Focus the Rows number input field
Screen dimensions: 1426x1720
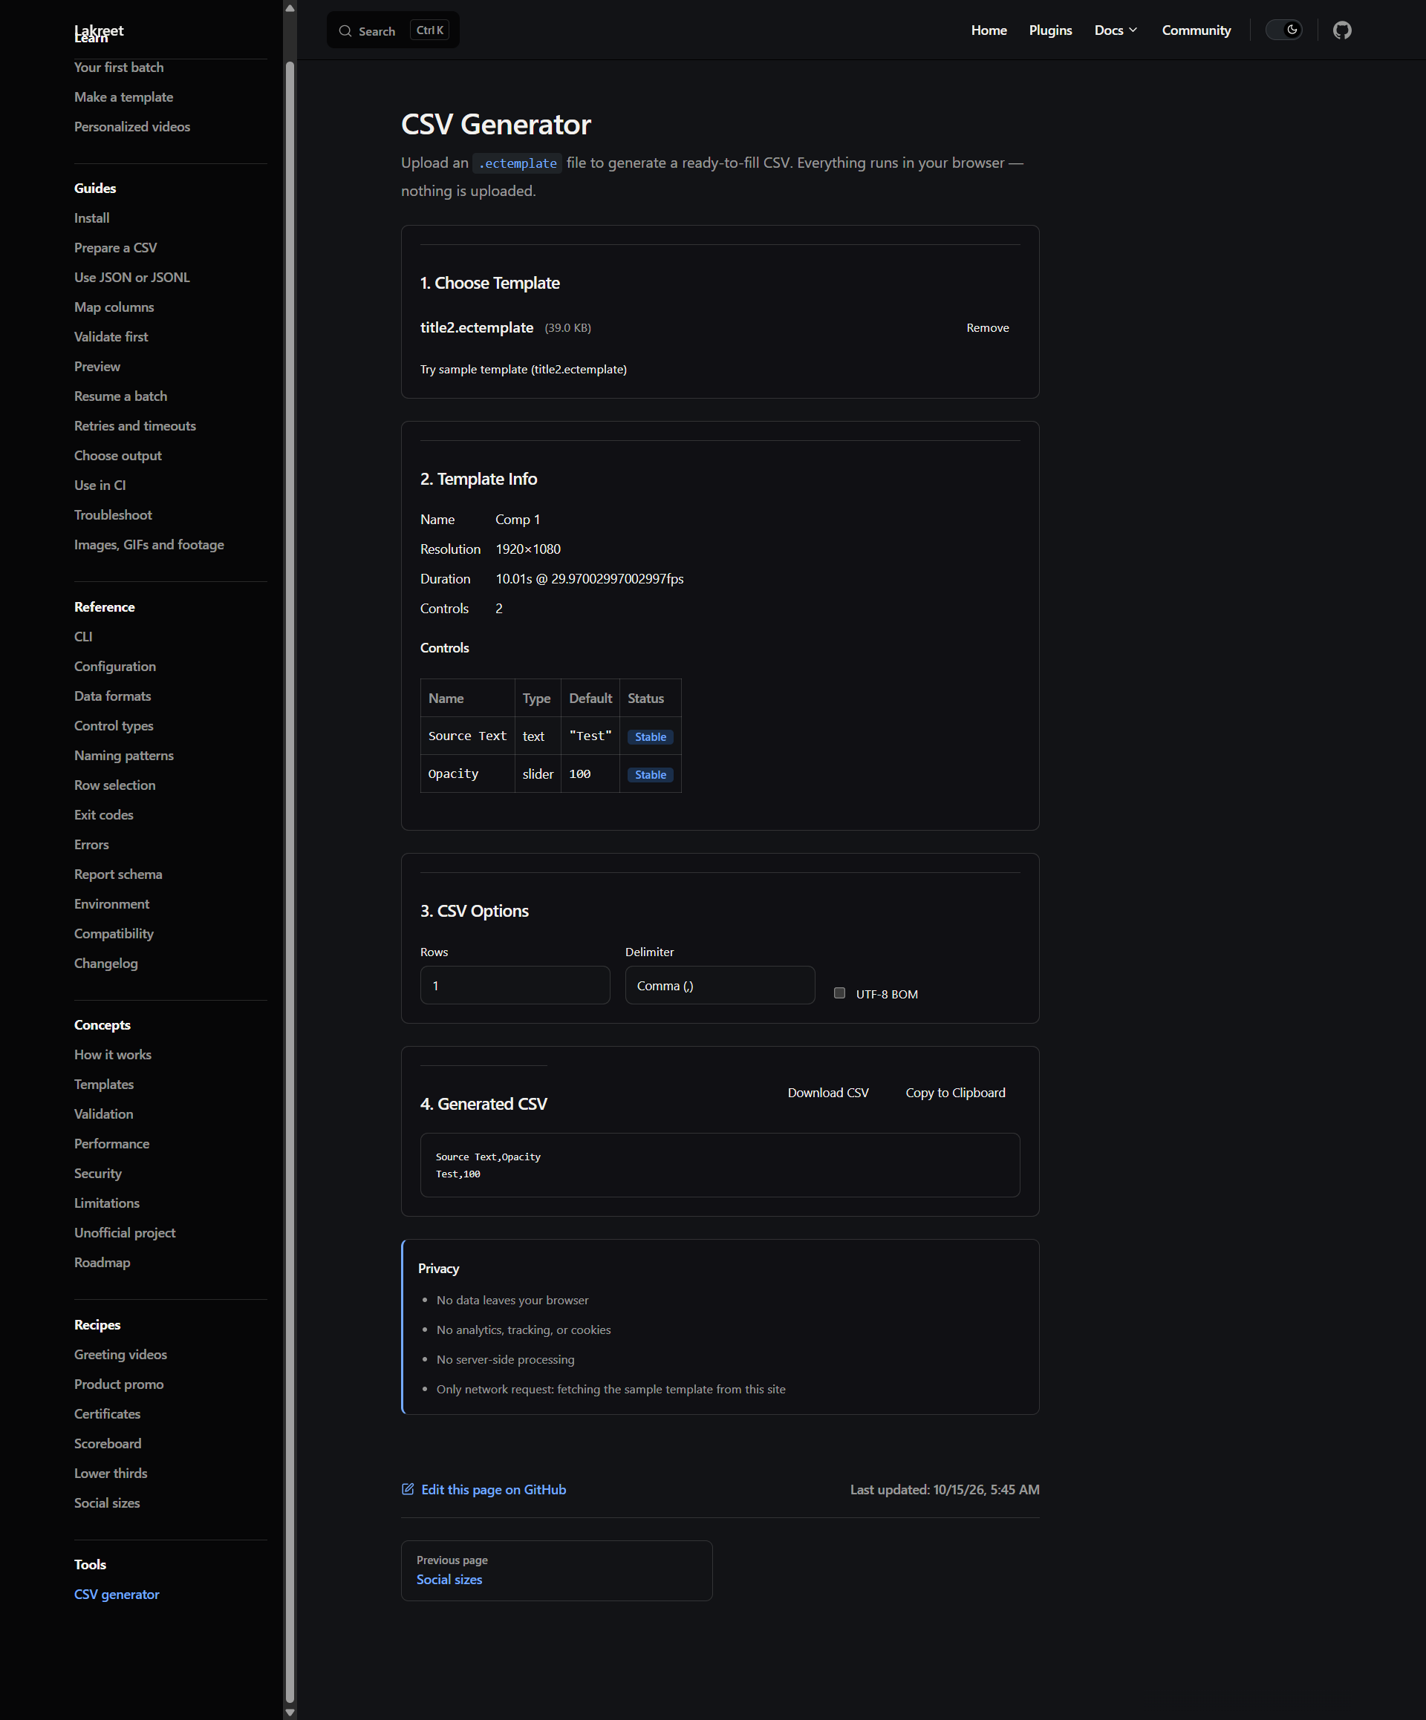click(515, 985)
